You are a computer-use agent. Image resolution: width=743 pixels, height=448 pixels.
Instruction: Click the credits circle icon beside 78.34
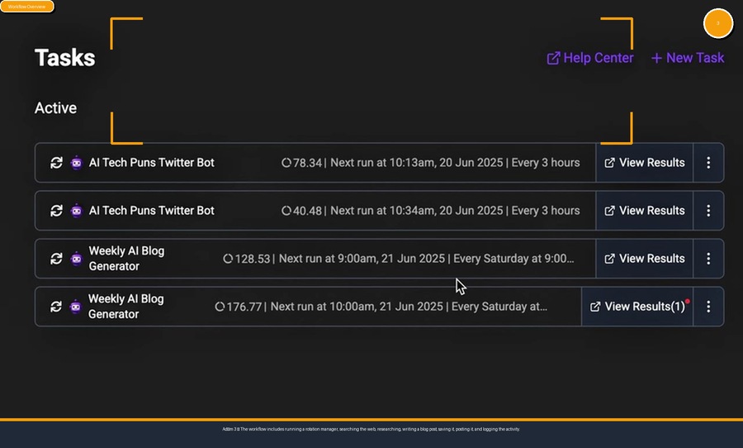point(286,163)
